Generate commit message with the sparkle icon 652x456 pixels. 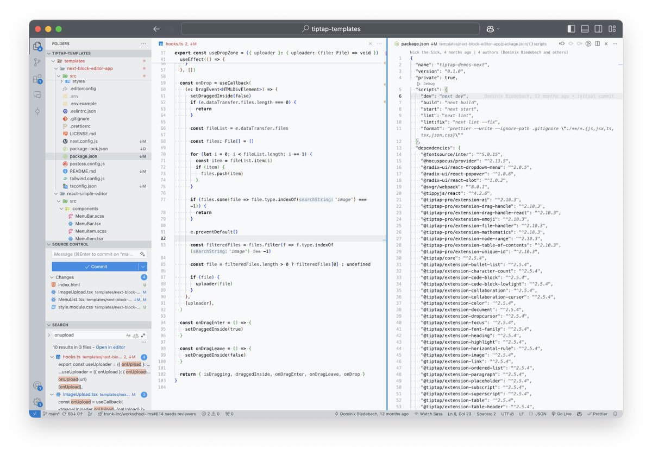[142, 254]
